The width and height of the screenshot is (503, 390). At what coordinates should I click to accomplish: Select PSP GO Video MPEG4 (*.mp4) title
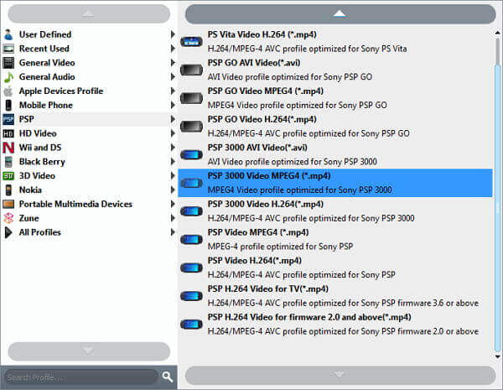(x=265, y=91)
